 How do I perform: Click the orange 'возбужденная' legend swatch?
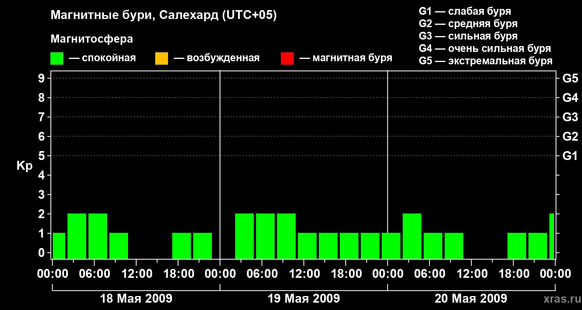161,59
